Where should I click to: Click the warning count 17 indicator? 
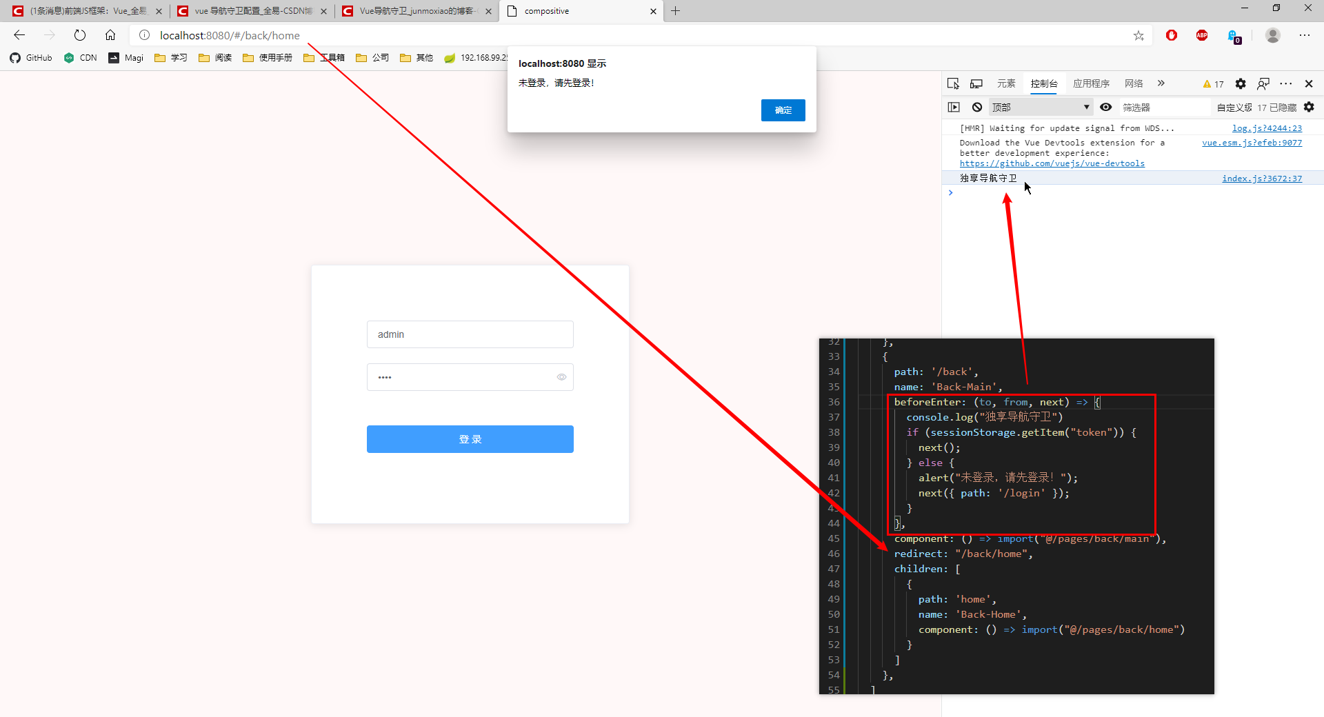coord(1214,84)
